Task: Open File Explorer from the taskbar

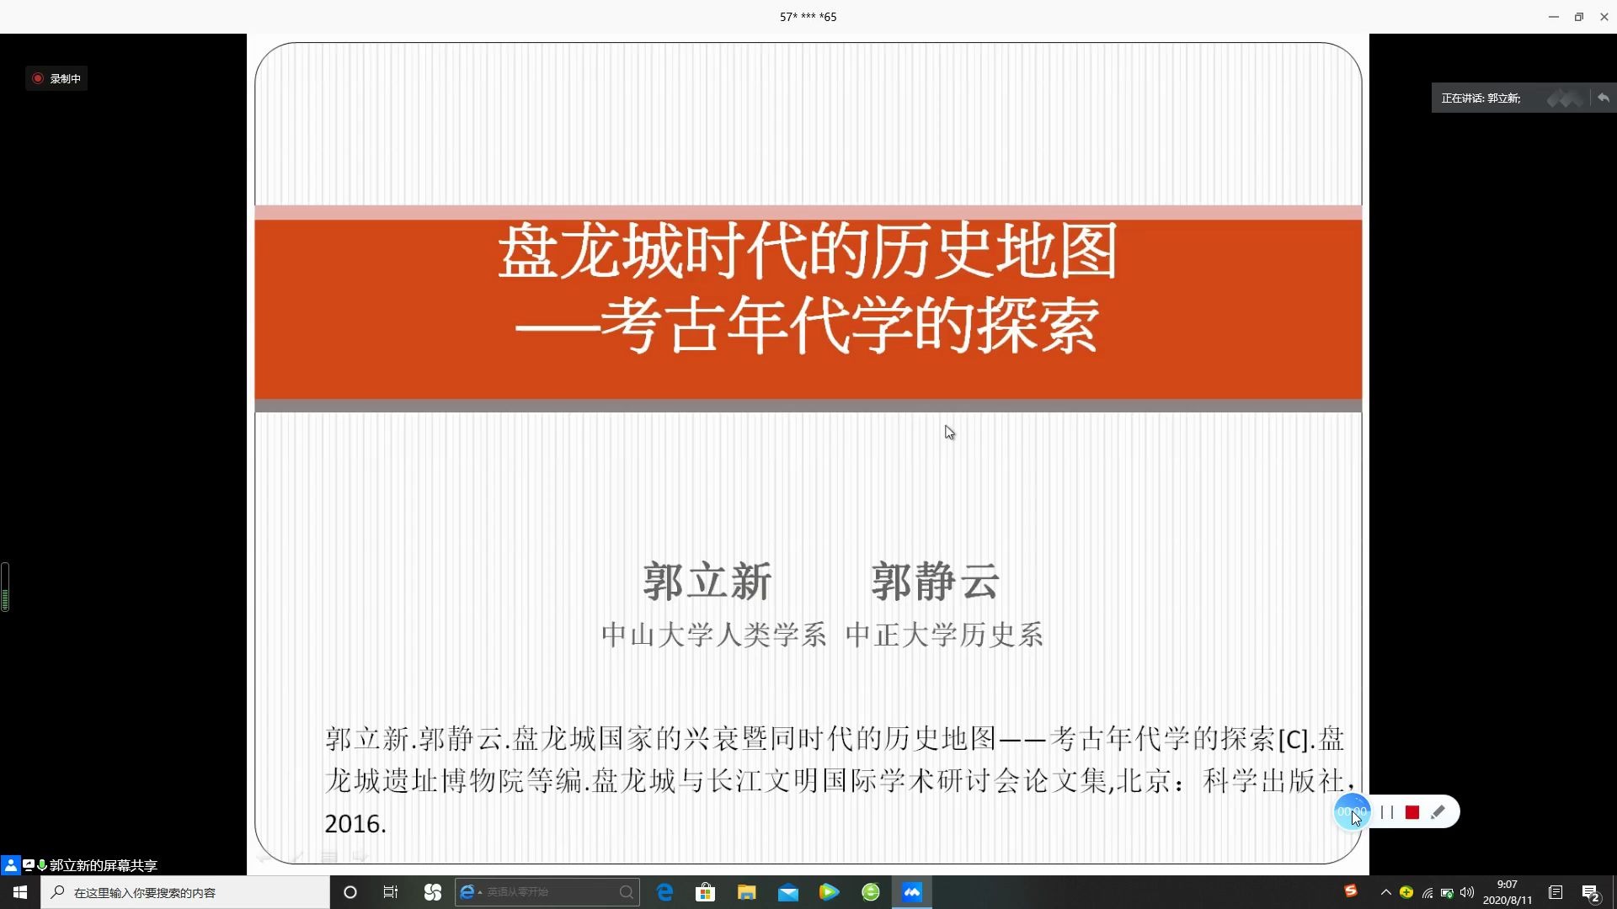Action: 747,892
